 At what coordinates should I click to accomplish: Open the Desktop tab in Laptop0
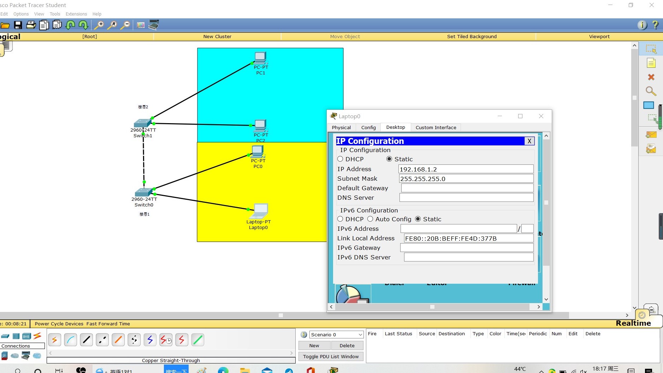396,127
